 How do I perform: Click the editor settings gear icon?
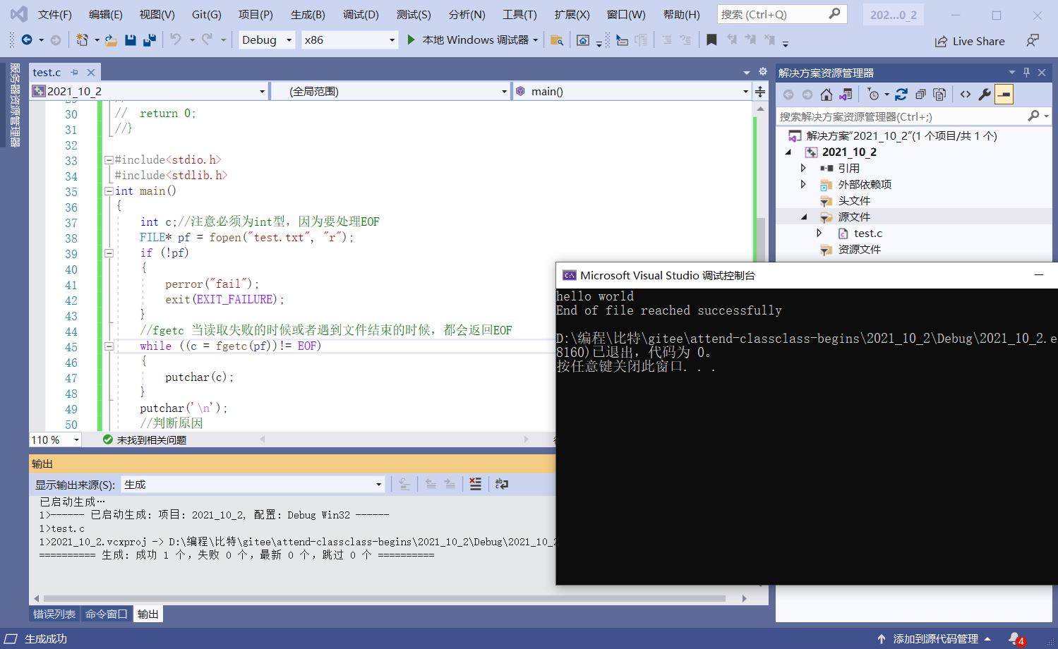[762, 71]
